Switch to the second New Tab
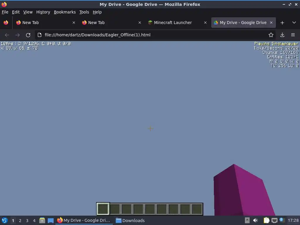Screen dimensions: 300x225 click(112, 23)
